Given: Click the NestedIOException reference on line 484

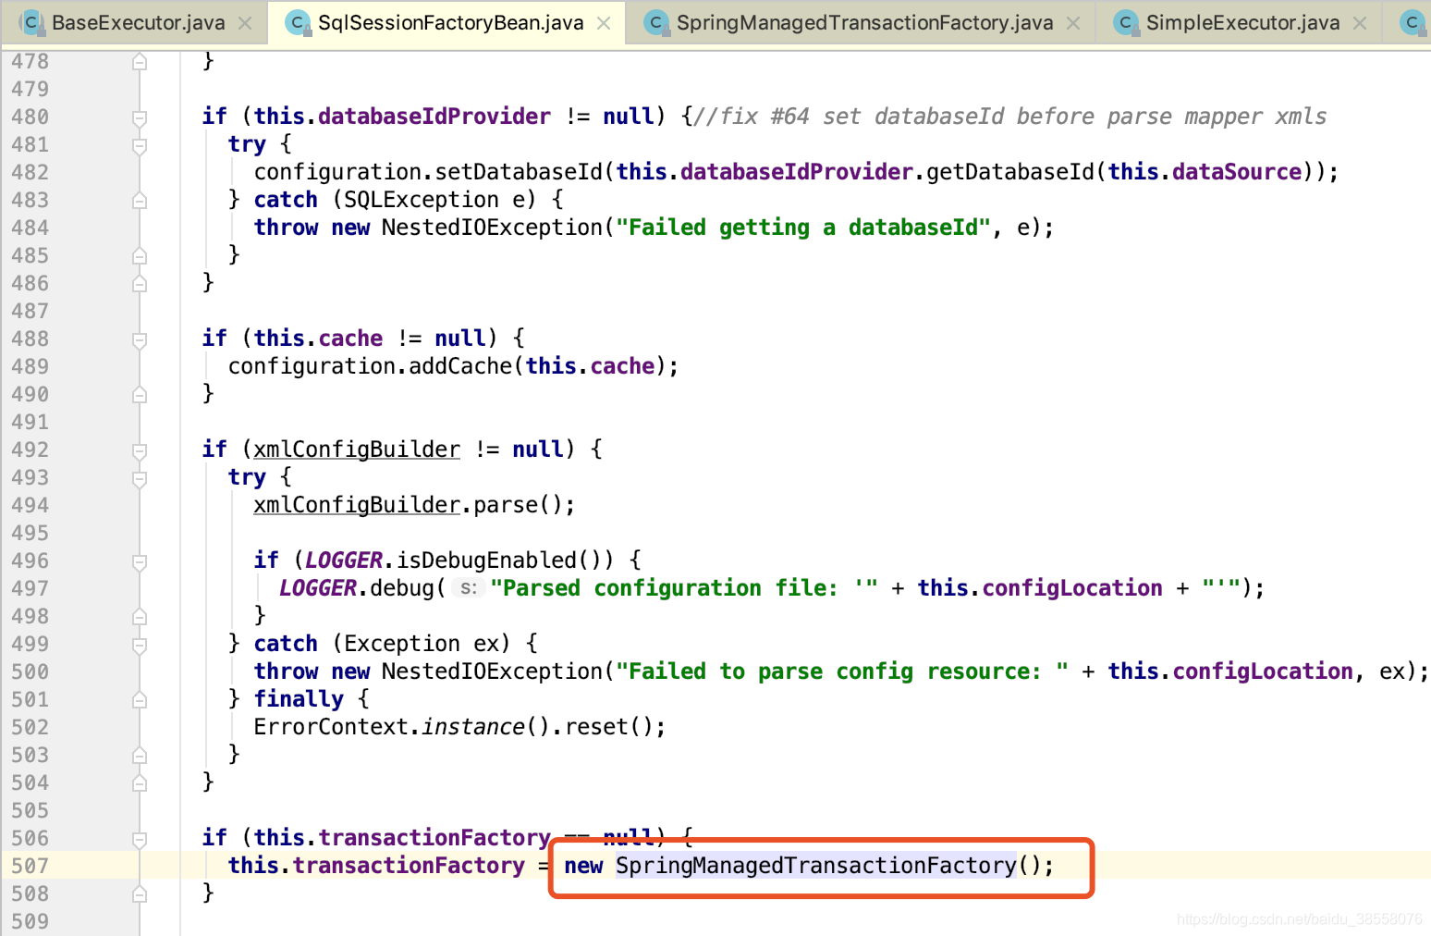Looking at the screenshot, I should point(492,228).
